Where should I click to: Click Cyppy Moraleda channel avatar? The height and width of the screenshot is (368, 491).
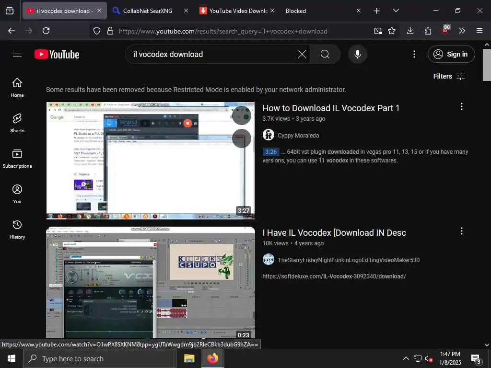point(269,135)
